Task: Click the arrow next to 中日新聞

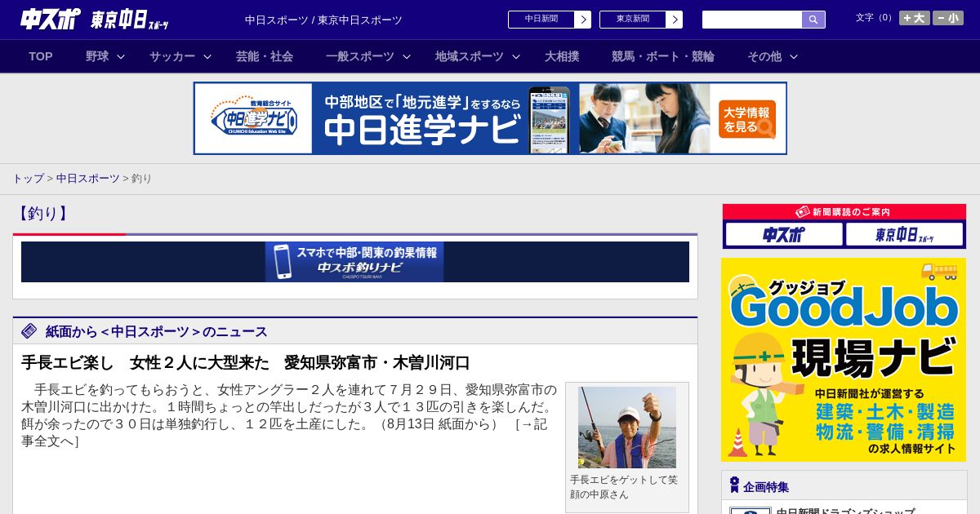Action: coord(582,20)
